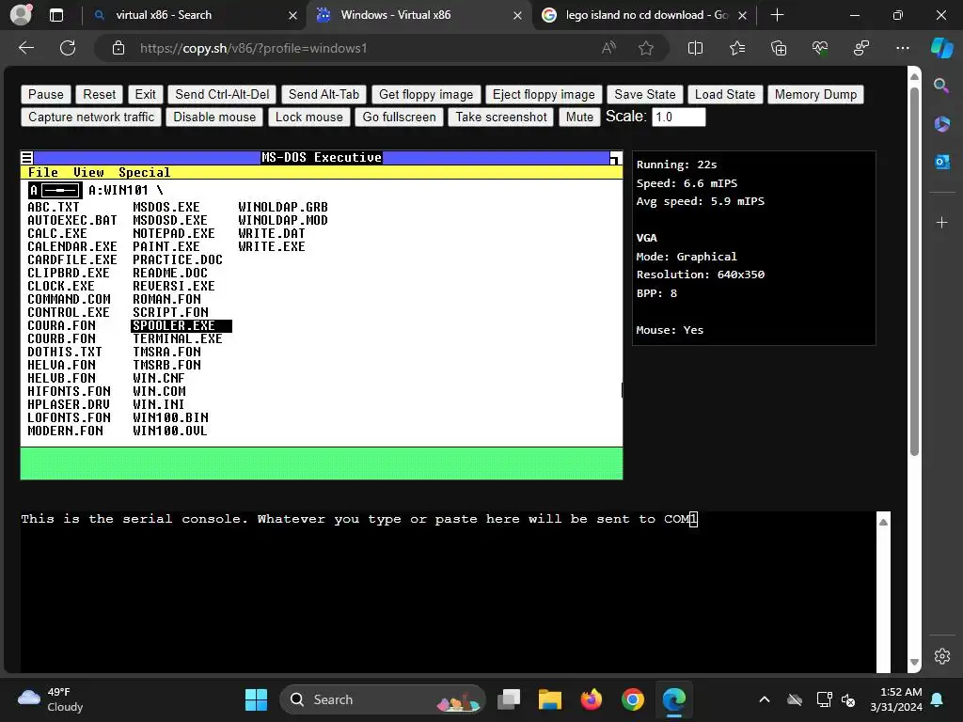Open Settings and more menu
Screen dimensions: 963x722
[902, 48]
